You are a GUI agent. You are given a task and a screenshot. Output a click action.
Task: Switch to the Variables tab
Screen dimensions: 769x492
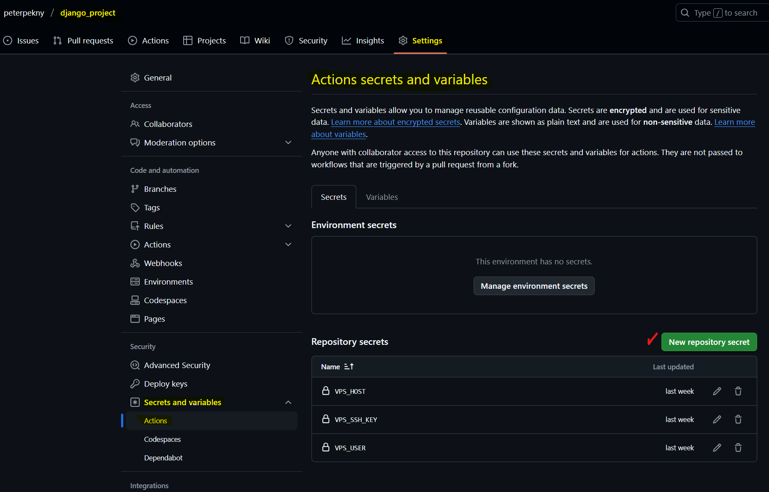382,197
